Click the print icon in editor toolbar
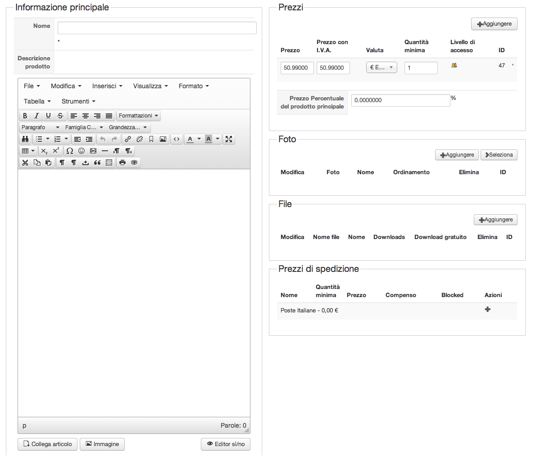Image resolution: width=536 pixels, height=456 pixels. [123, 163]
